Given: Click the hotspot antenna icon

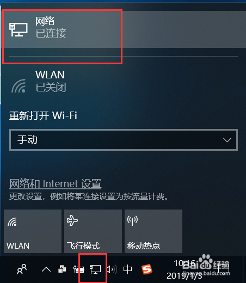Looking at the screenshot, I should (x=132, y=220).
